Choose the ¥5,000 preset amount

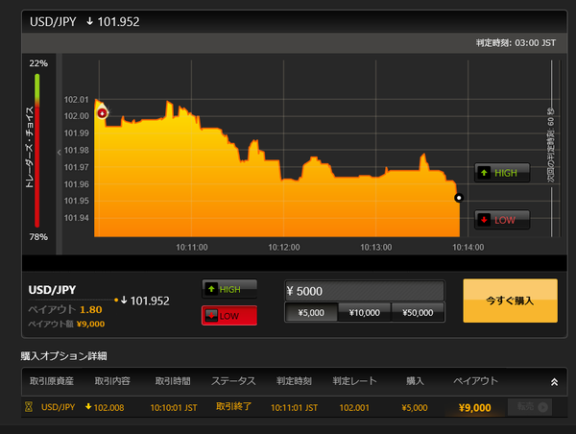(311, 313)
